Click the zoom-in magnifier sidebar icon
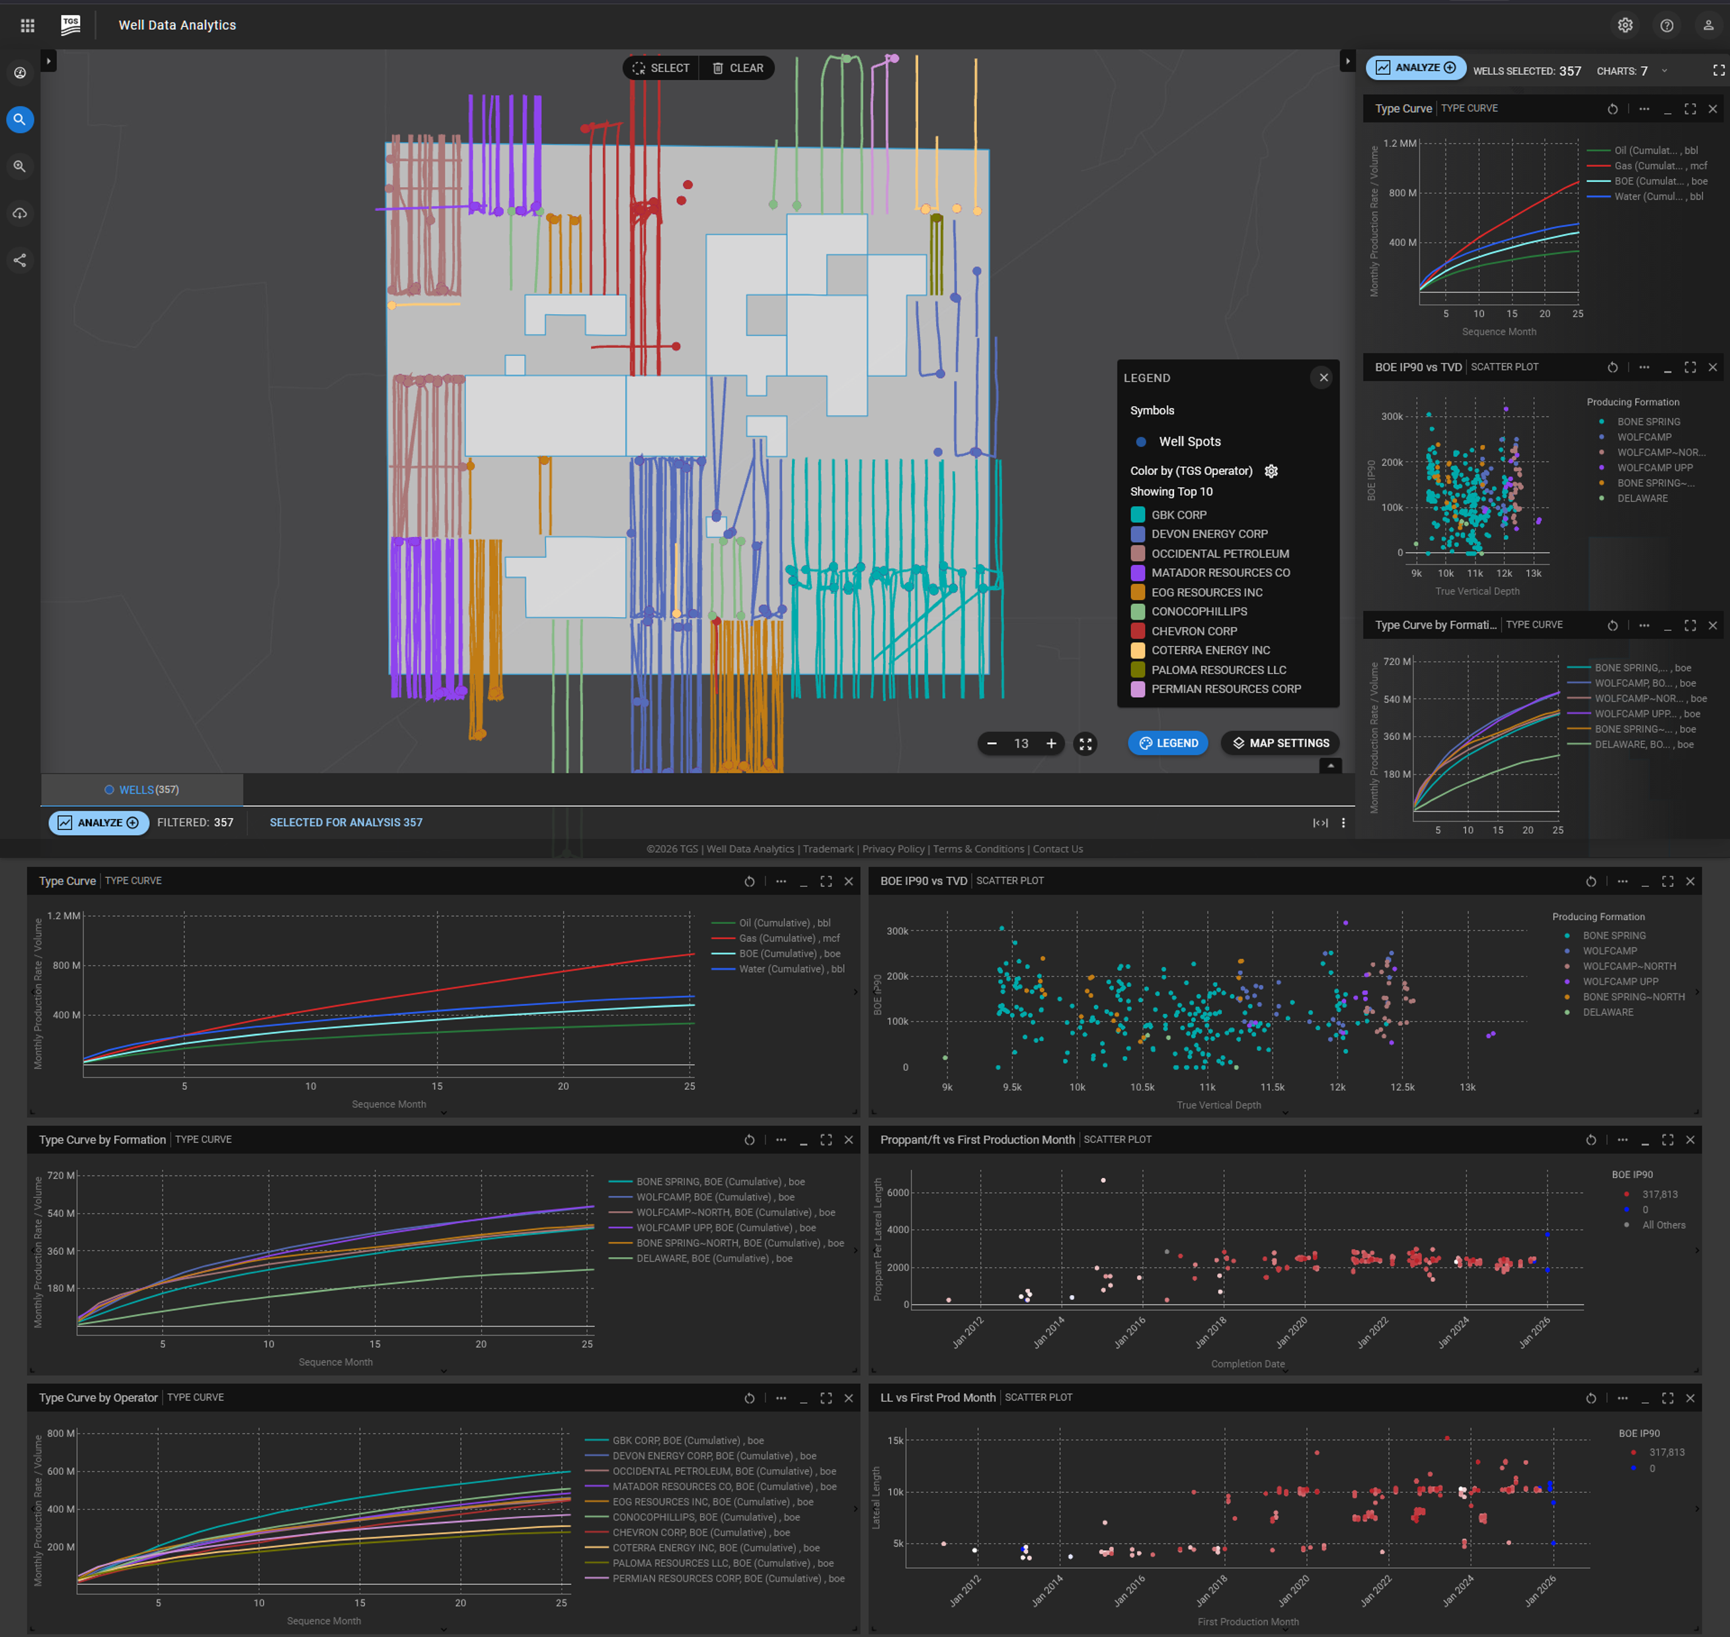The image size is (1730, 1637). coord(20,166)
